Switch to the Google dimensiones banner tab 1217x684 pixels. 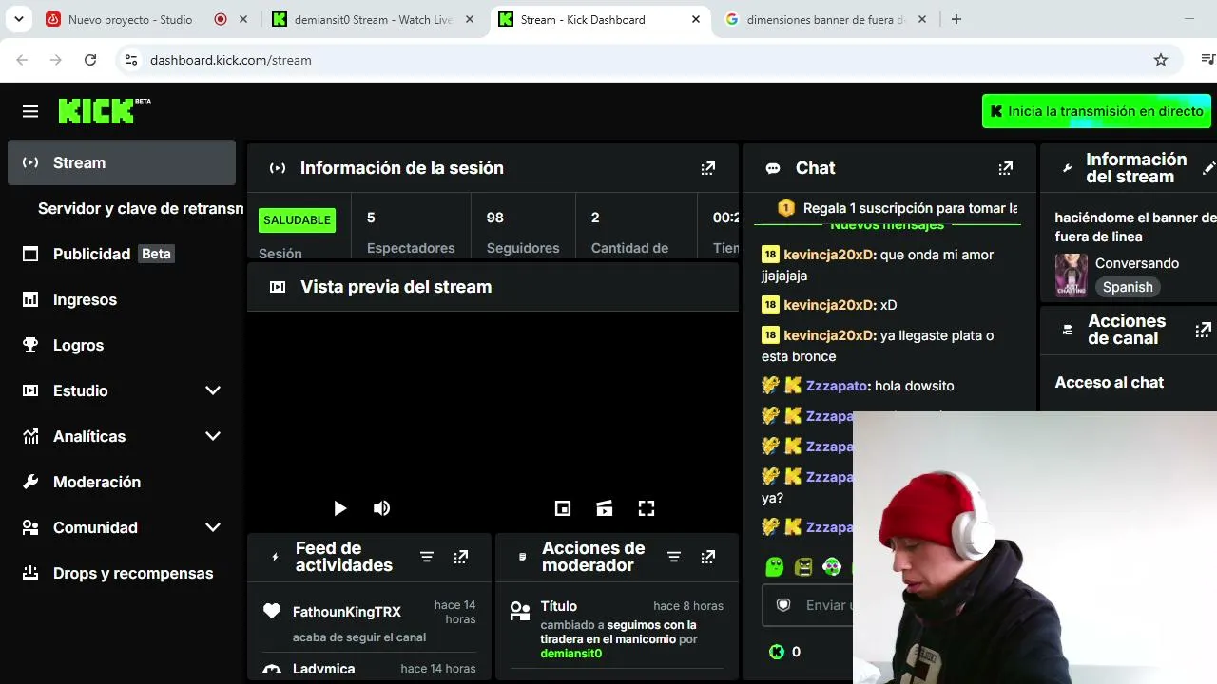(825, 19)
